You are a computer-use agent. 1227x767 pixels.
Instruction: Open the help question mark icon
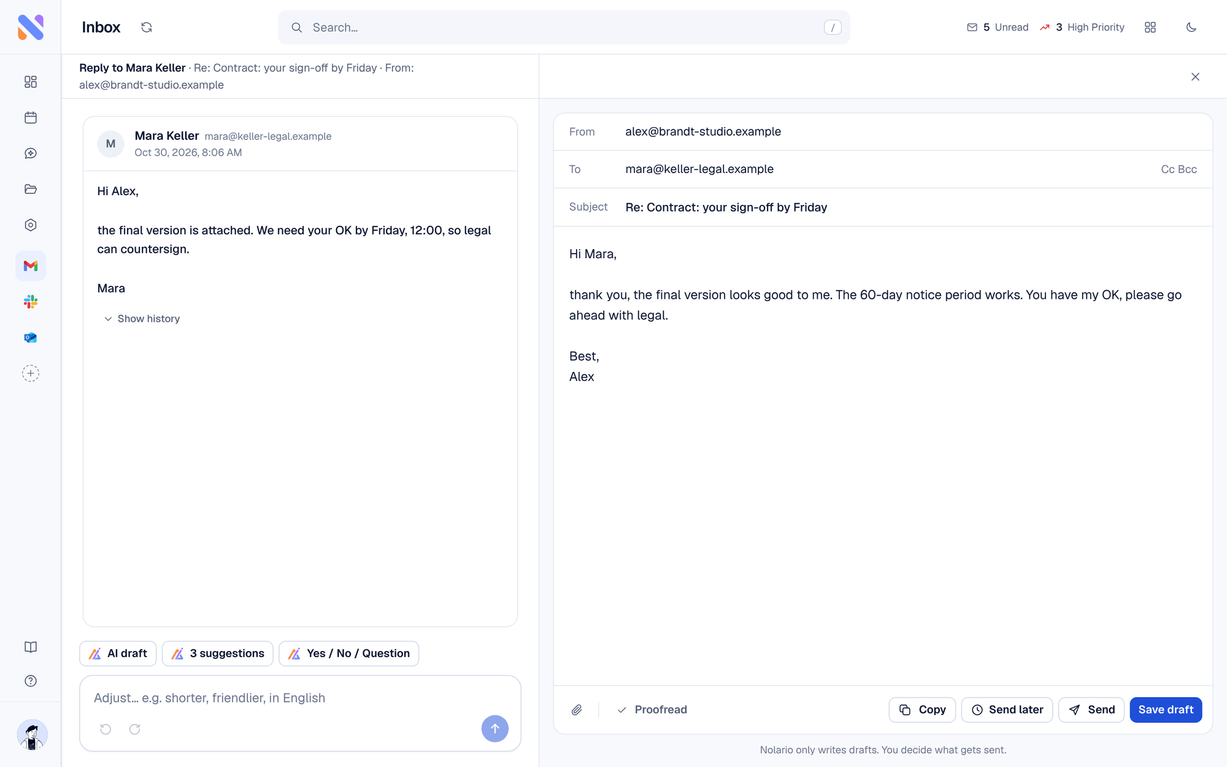point(31,681)
